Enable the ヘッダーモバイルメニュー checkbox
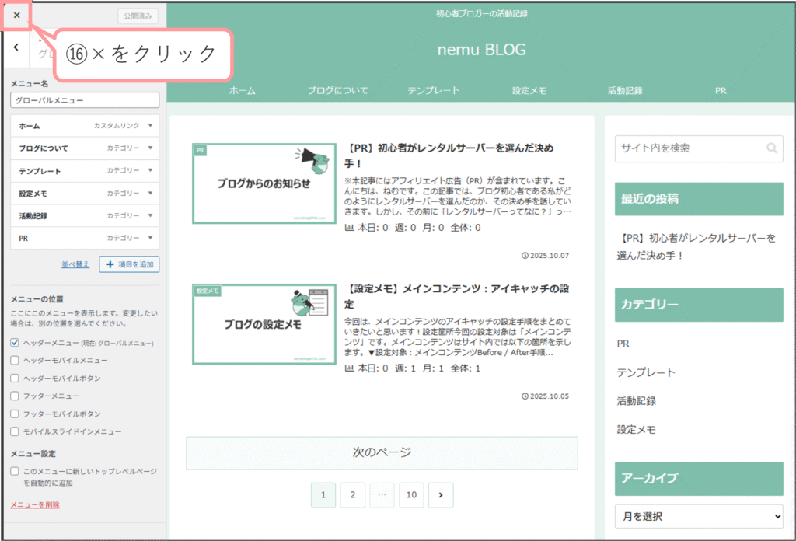The image size is (796, 541). [x=15, y=361]
